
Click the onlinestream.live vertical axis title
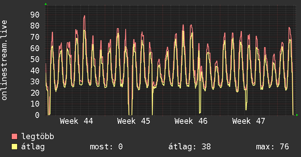(x=4, y=60)
